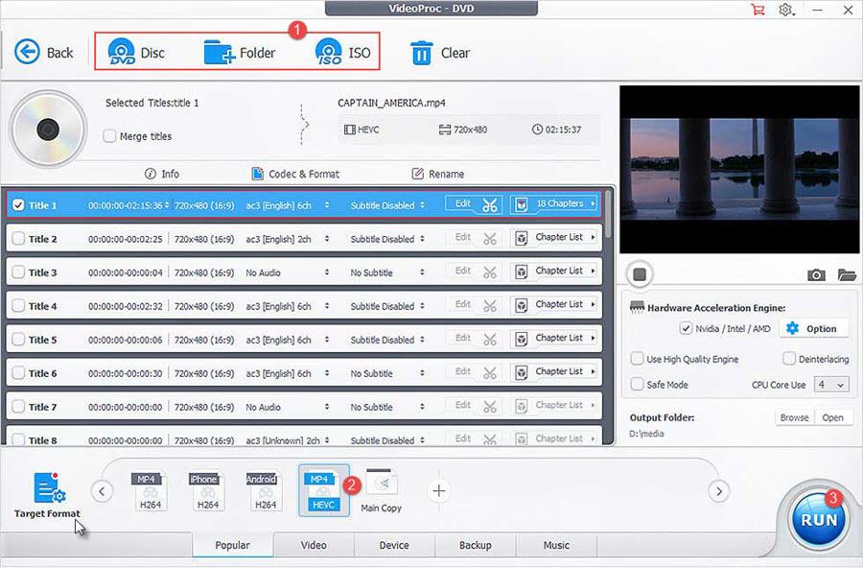Image resolution: width=863 pixels, height=568 pixels.
Task: Browse for an output folder
Action: coord(794,417)
